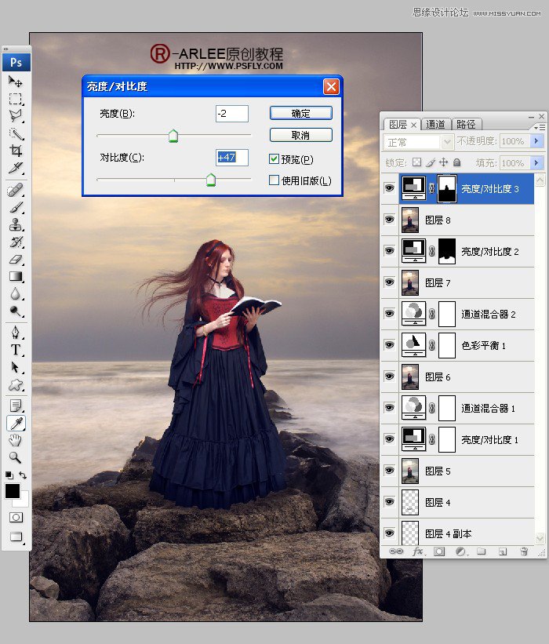The image size is (549, 644).
Task: Select the Magic Wand tool
Action: click(16, 133)
